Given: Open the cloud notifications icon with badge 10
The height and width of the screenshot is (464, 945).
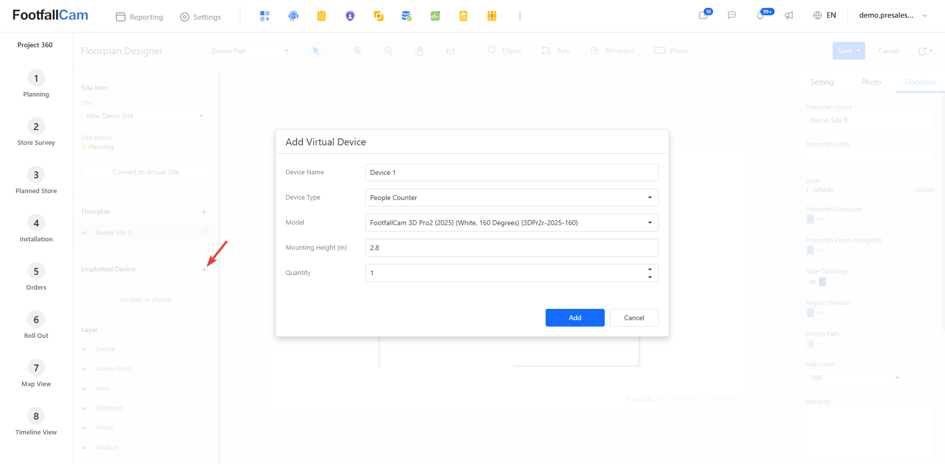Looking at the screenshot, I should pos(704,15).
